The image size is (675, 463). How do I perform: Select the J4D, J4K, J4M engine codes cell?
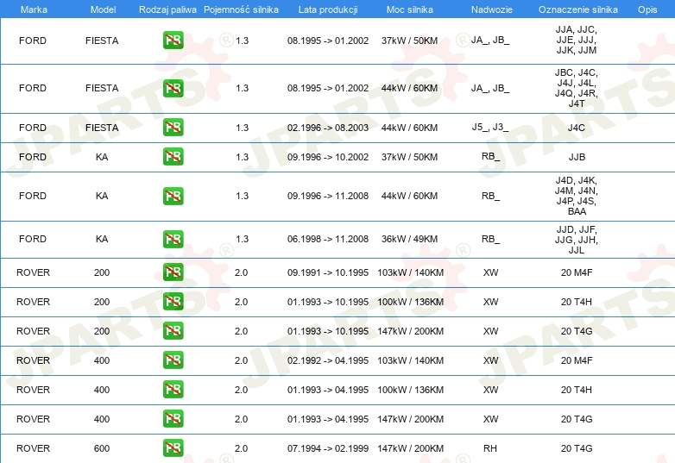[x=577, y=196]
